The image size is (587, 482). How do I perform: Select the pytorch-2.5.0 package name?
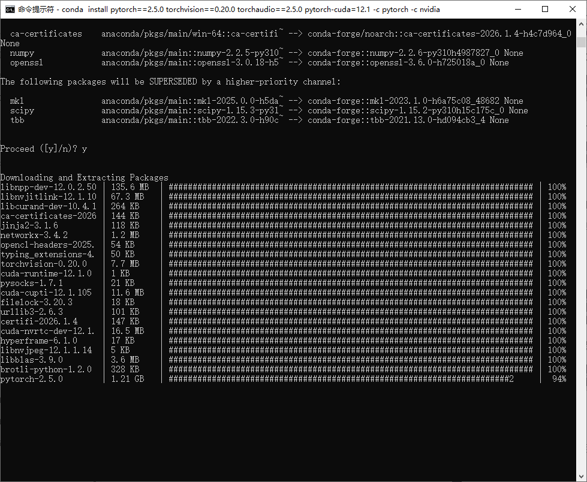point(32,379)
